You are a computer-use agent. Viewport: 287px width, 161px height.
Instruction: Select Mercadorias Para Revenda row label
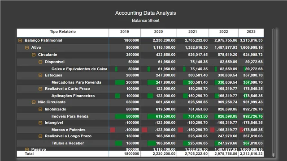tap(76, 82)
